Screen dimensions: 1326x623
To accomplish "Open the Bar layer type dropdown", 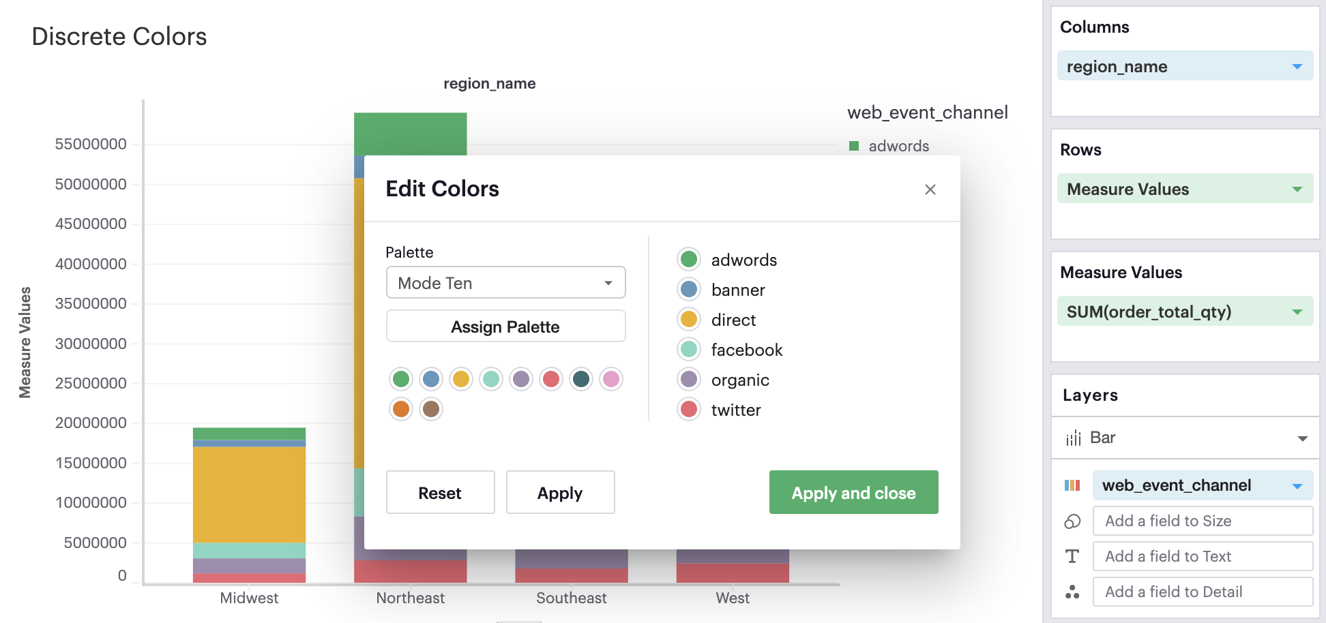I will [1302, 438].
